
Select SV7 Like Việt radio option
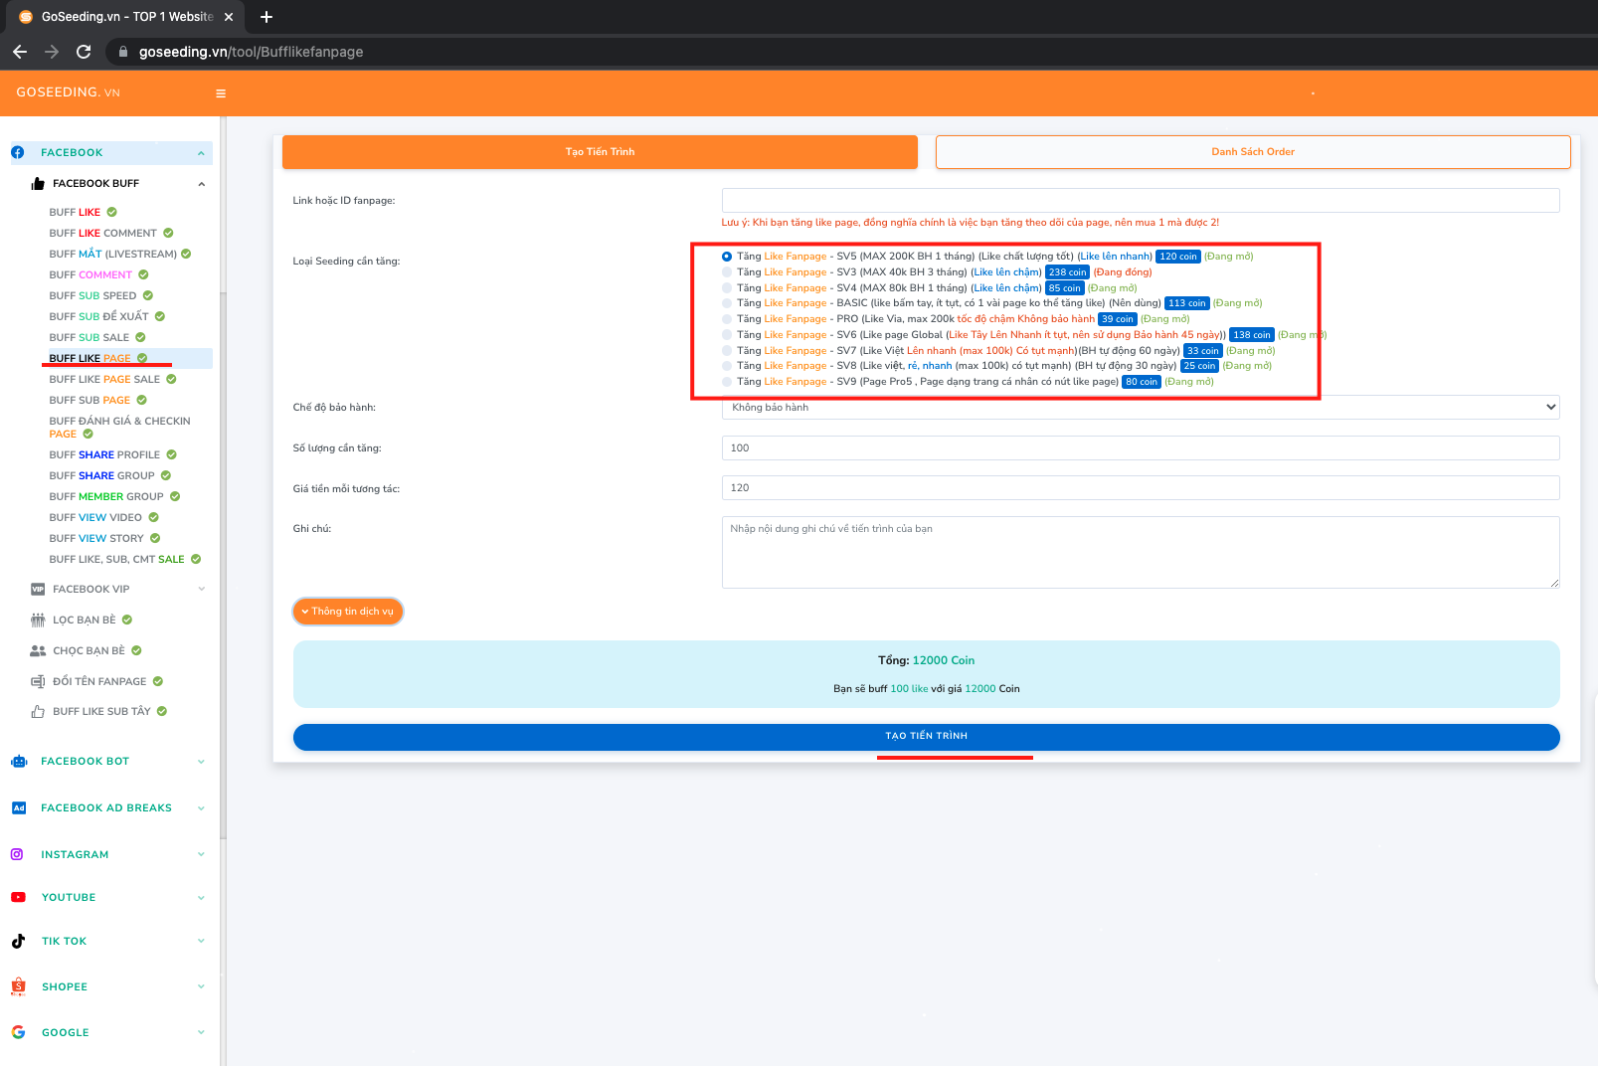click(x=727, y=351)
